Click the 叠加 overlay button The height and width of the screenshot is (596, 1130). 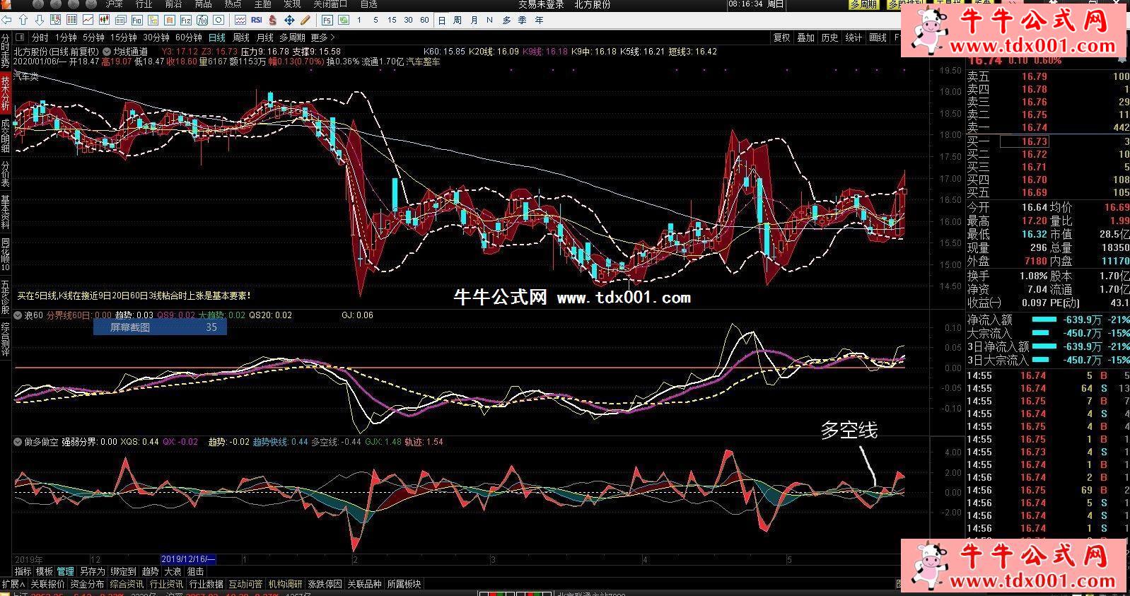pyautogui.click(x=805, y=37)
